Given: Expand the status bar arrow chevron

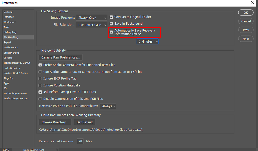Looking at the screenshot, I should (57, 149).
